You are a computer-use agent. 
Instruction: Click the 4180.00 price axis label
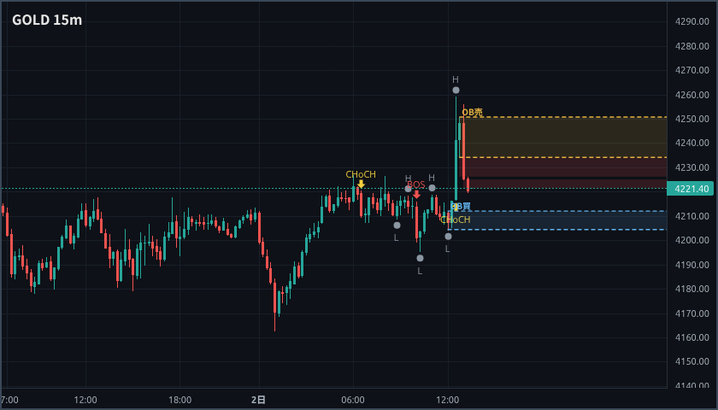click(692, 289)
